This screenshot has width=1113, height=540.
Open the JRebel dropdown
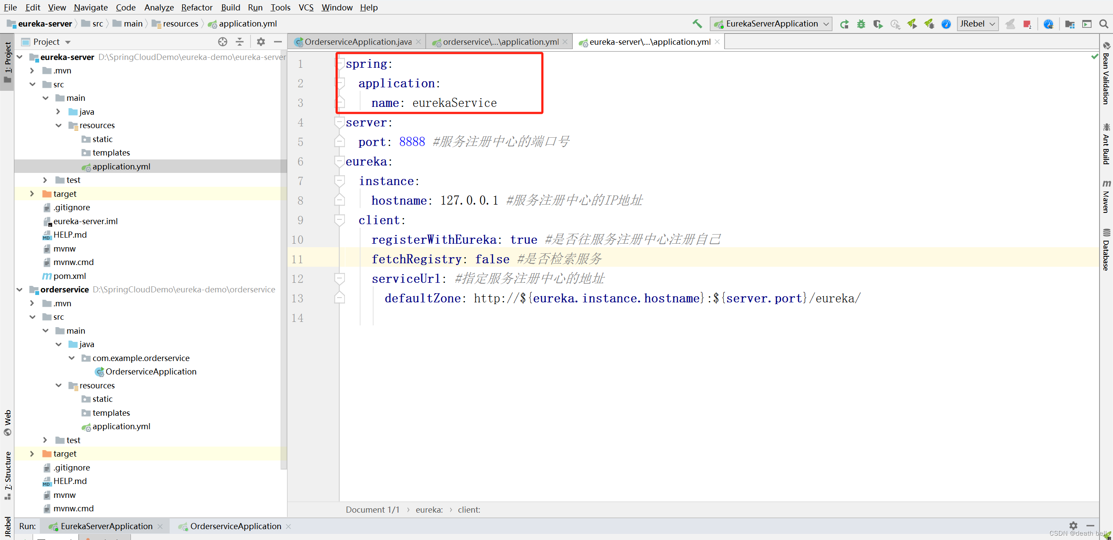(977, 24)
